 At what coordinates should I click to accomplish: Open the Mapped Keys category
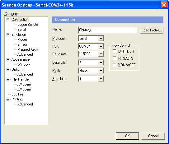(28, 49)
